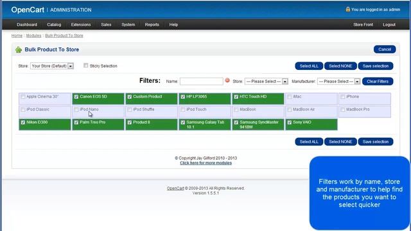Uncheck the Nikon D300 checkbox
The image size is (411, 231).
coord(23,123)
